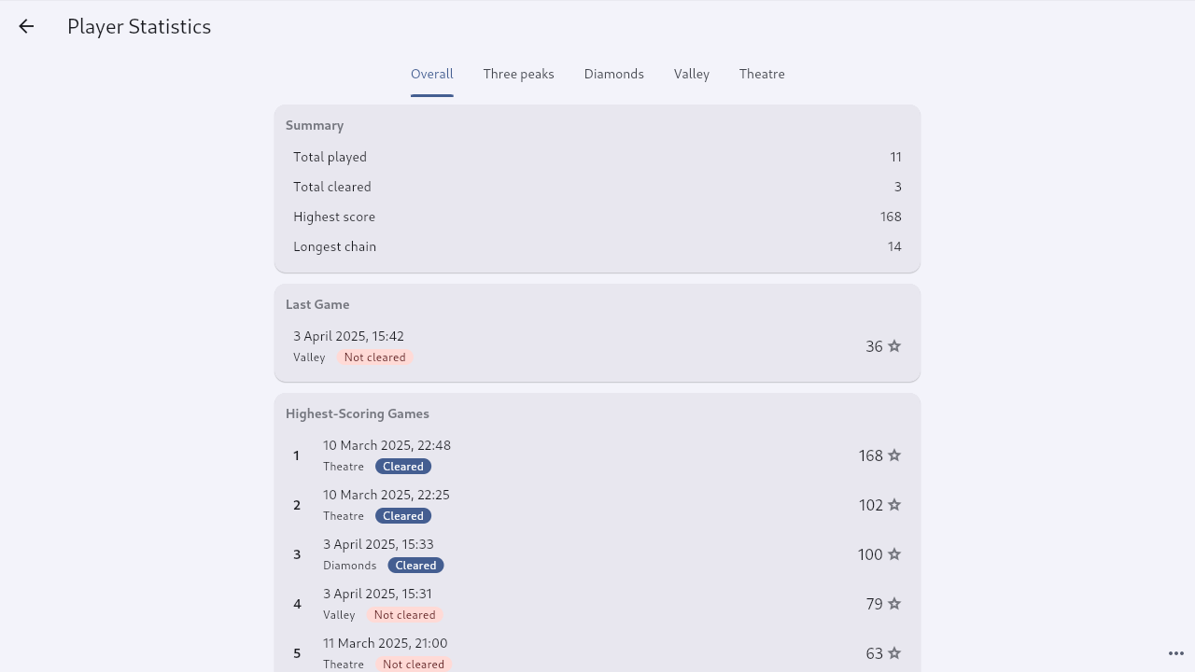Select the Overall tab

432,74
